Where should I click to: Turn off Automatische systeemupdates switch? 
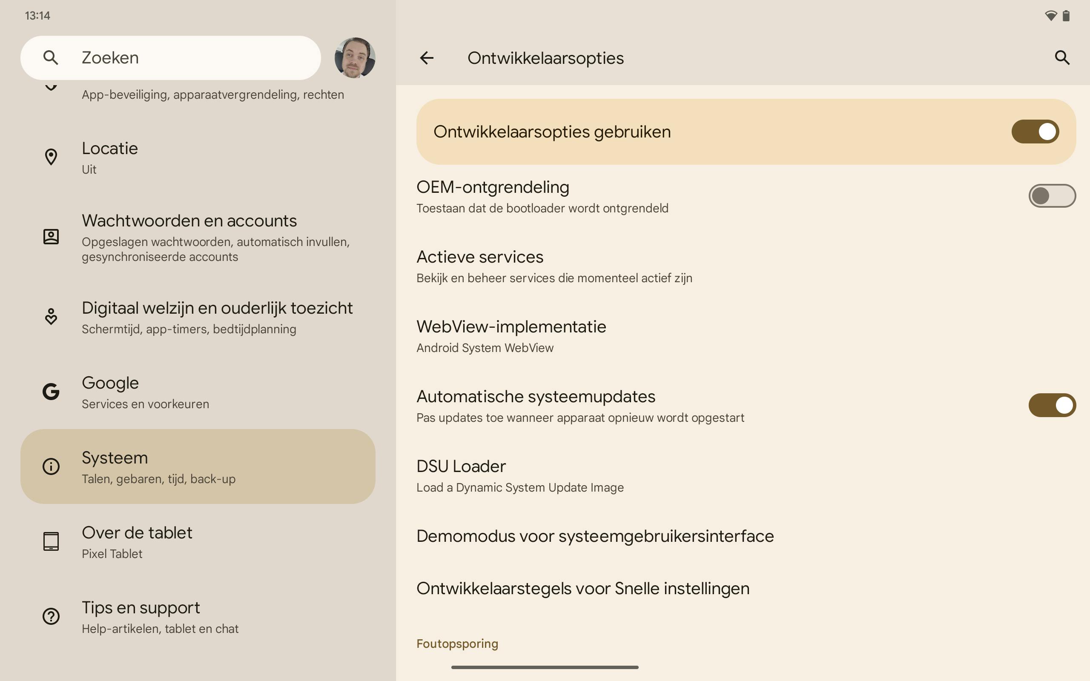click(1051, 405)
